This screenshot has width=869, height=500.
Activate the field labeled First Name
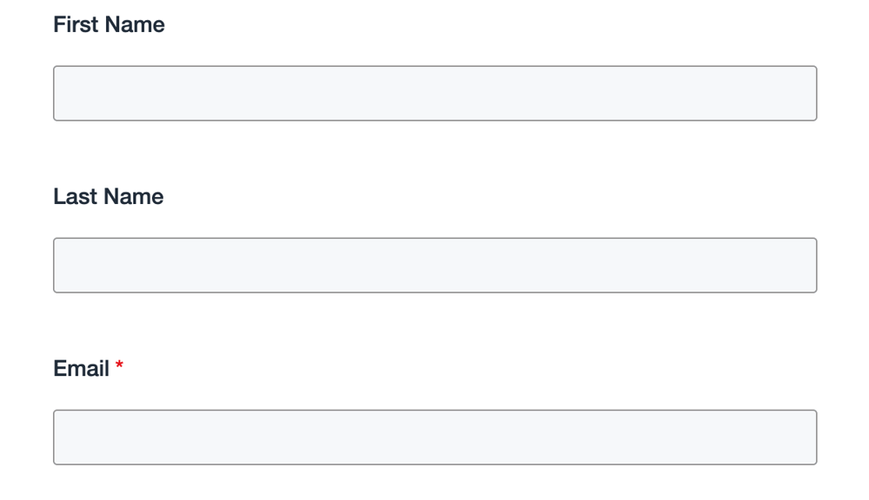(x=434, y=94)
